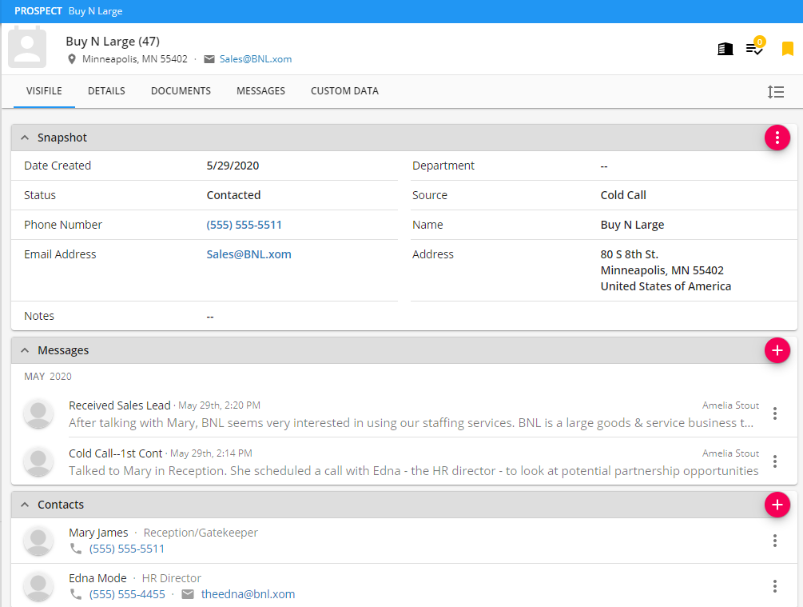Collapse the Messages section
This screenshot has width=803, height=607.
pyautogui.click(x=25, y=349)
